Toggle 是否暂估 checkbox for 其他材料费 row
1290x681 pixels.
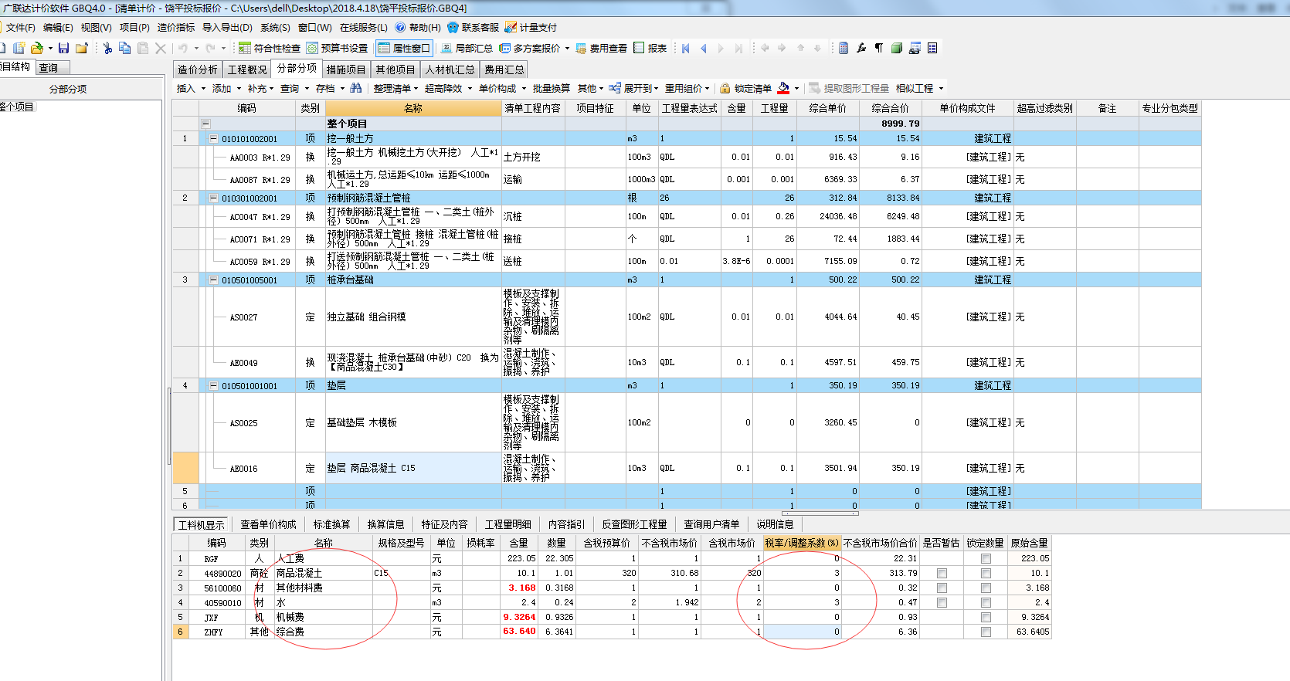click(x=942, y=588)
